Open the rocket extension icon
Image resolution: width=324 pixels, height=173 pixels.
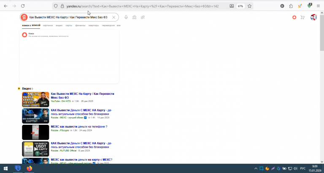pyautogui.click(x=300, y=6)
